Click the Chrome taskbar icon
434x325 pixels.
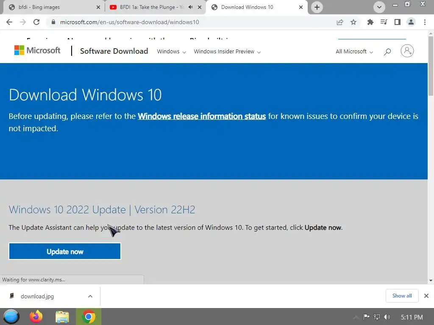(88, 317)
